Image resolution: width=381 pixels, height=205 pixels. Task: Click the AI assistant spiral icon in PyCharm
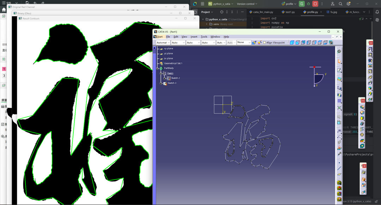377,20
